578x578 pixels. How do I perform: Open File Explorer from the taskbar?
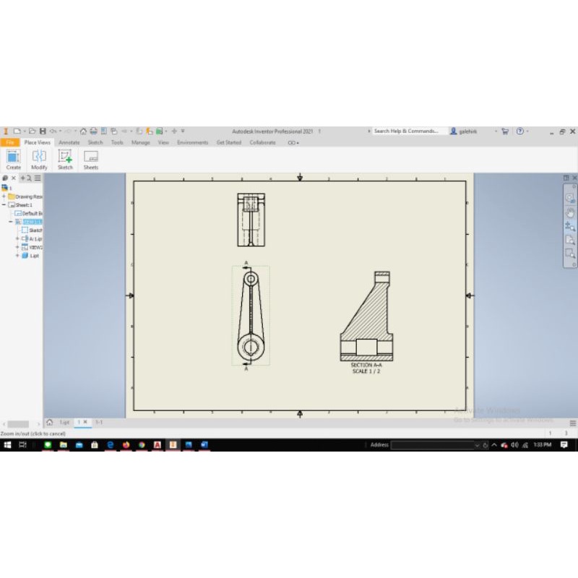(64, 445)
